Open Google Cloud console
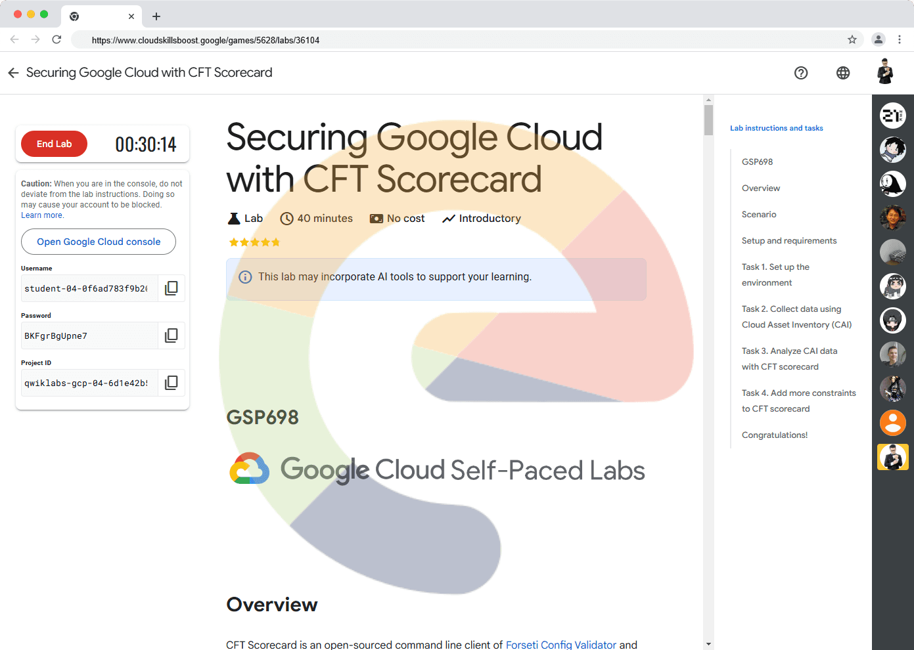 (x=99, y=242)
